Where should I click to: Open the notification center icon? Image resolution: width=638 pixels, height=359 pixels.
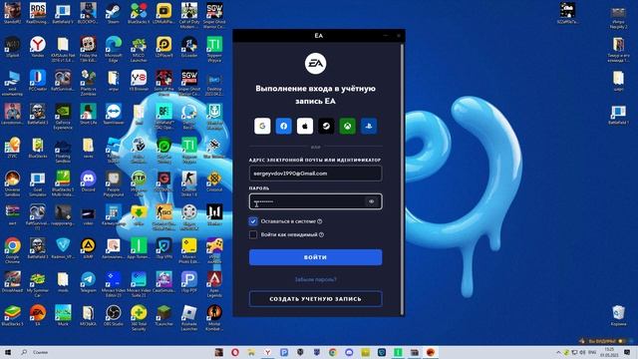627,352
